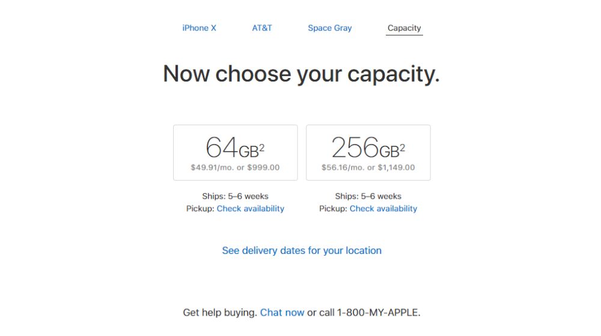
Task: Return to the Space Gray color step
Action: [329, 28]
